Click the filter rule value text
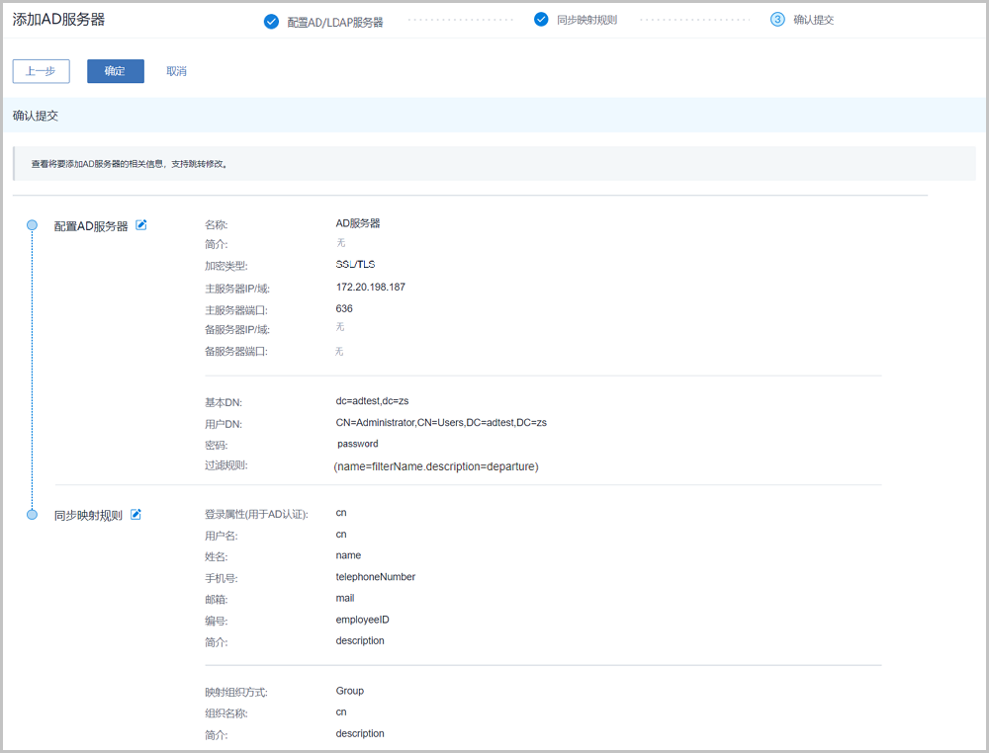This screenshot has width=989, height=753. pyautogui.click(x=436, y=465)
